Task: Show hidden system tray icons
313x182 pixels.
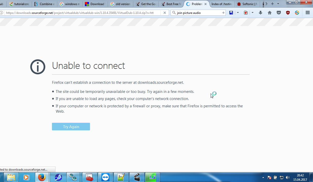Action: (263, 177)
